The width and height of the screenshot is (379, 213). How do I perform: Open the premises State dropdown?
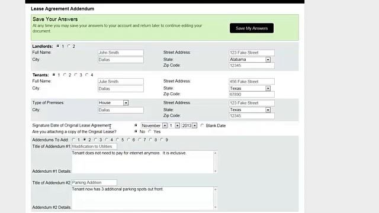[250, 110]
